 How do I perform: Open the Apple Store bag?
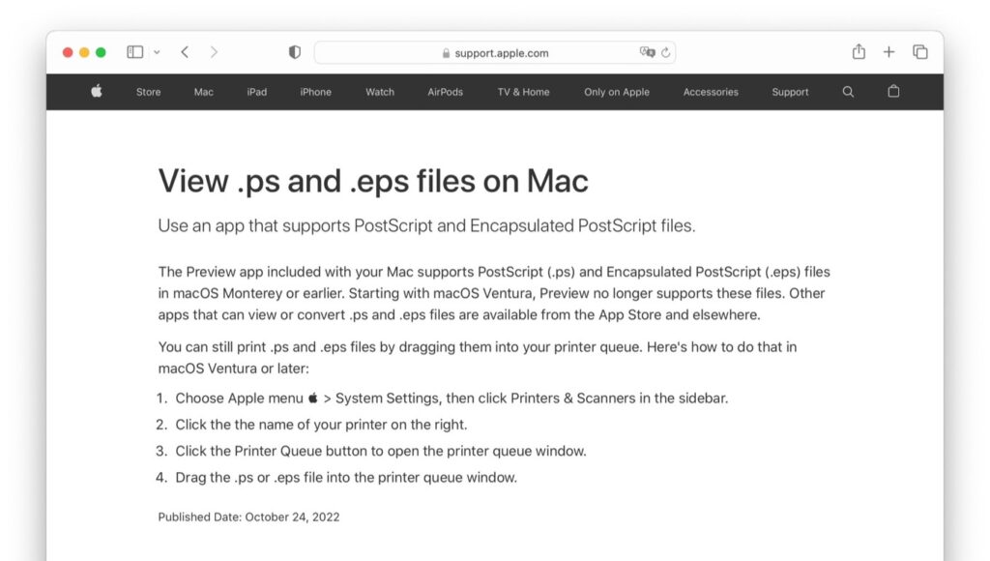[x=892, y=92]
